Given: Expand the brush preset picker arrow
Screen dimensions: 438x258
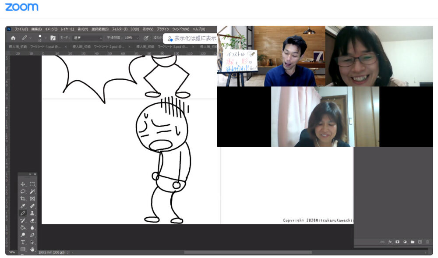Looking at the screenshot, I should pos(45,38).
